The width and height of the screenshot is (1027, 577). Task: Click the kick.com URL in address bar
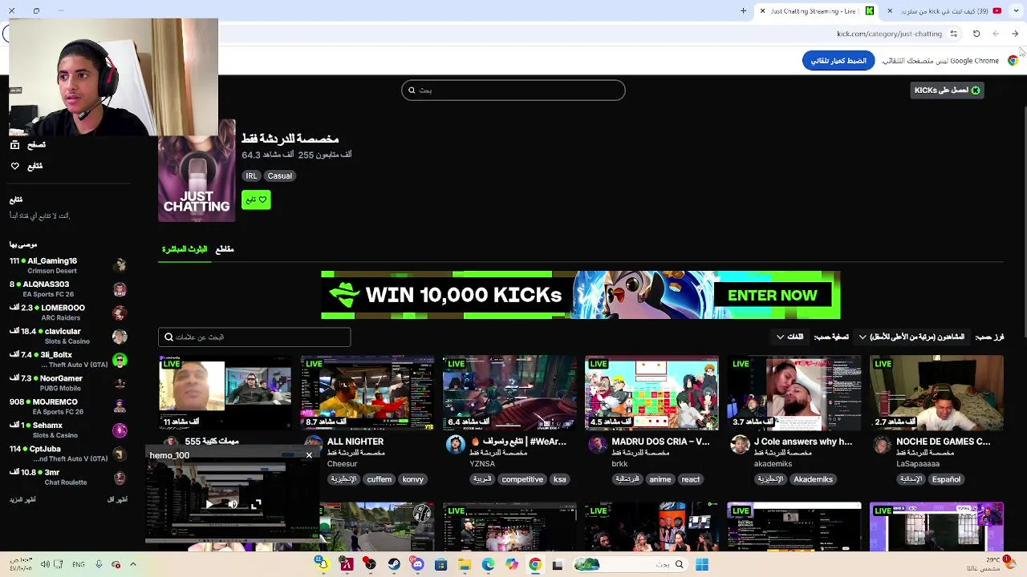click(889, 34)
